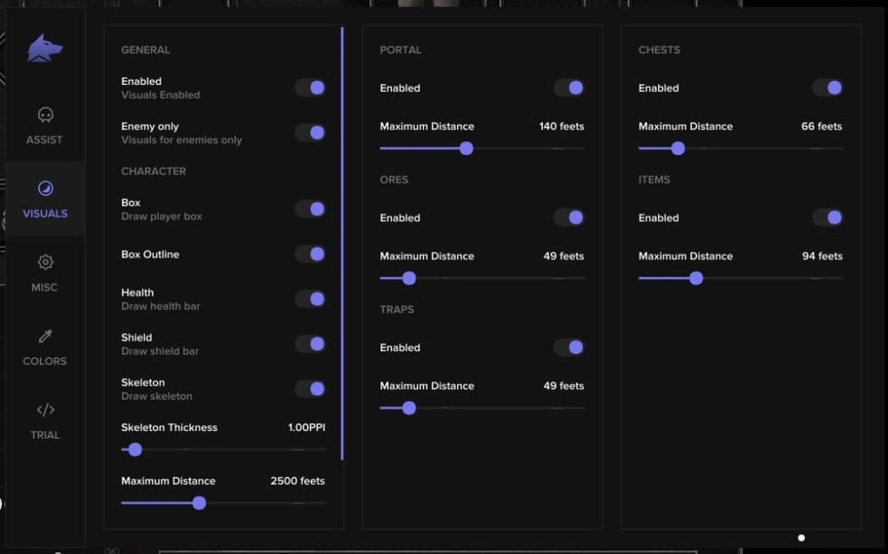Click the Portal Maximum Distance slider handle
The height and width of the screenshot is (554, 888).
(467, 148)
